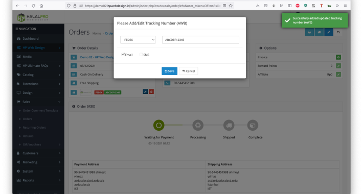Open browser downloads icon
Viewport: 363px width, 194px height.
258,6
